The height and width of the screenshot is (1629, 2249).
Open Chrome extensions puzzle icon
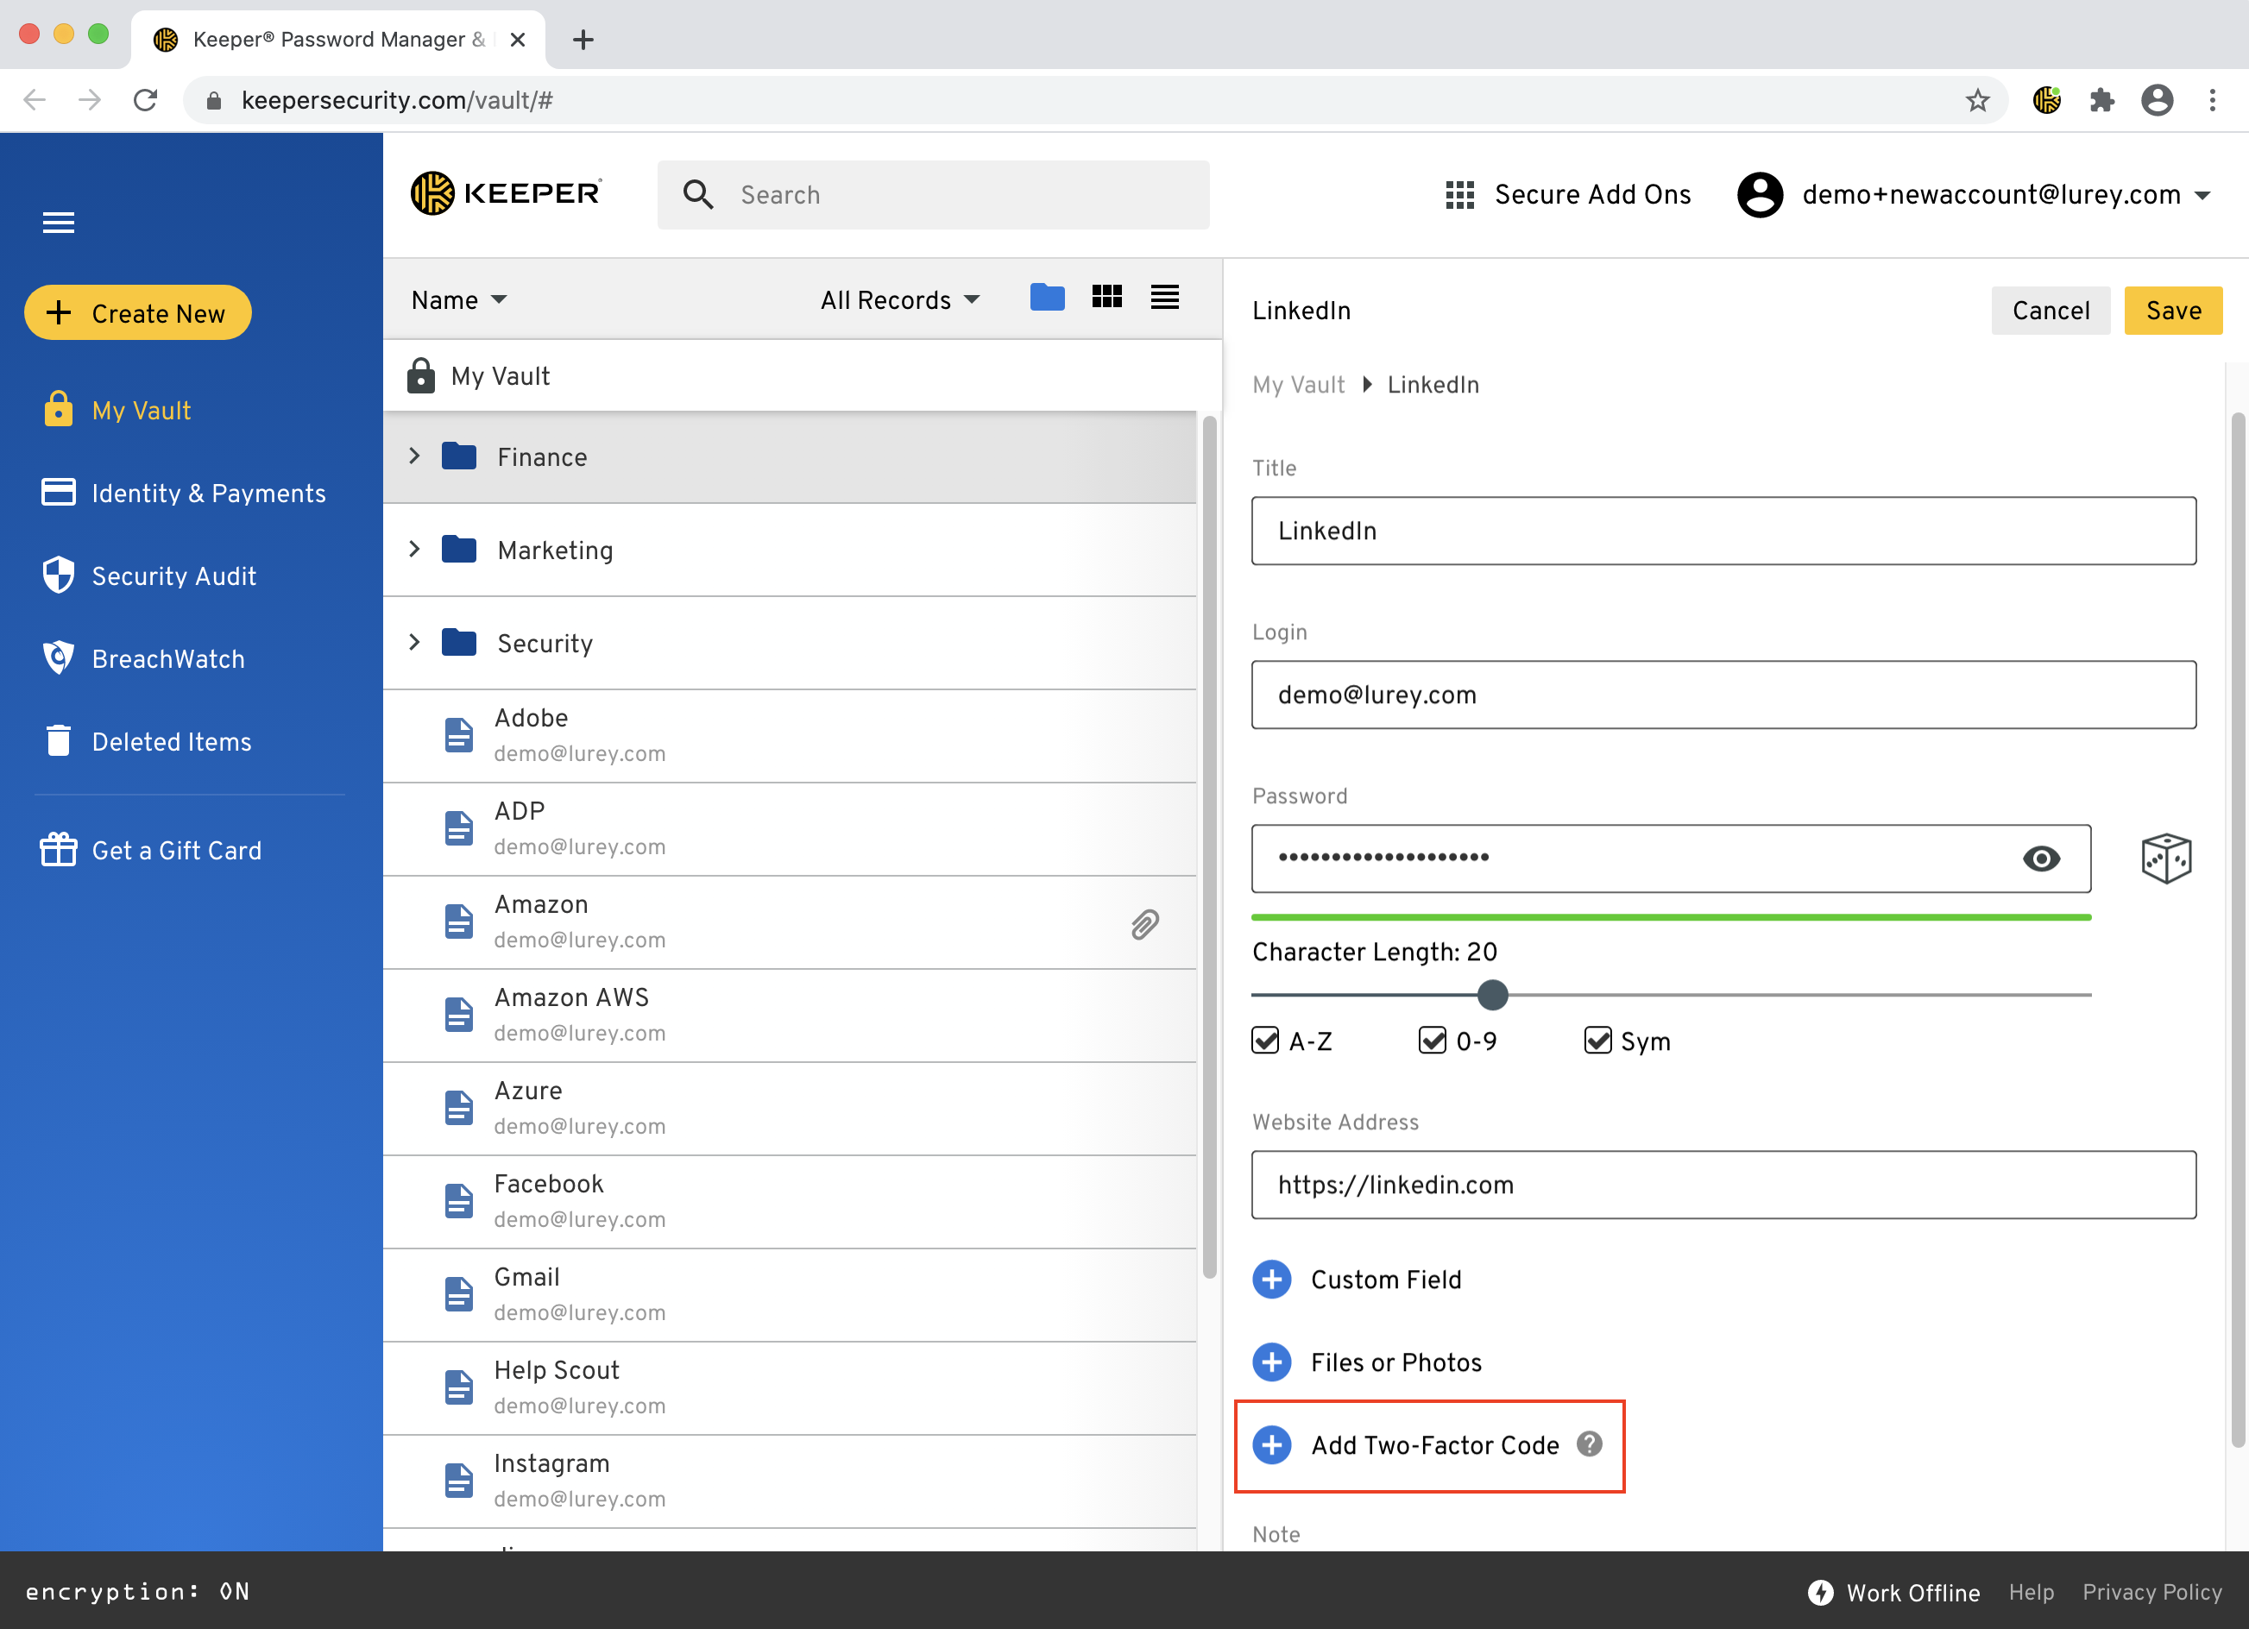click(2101, 99)
